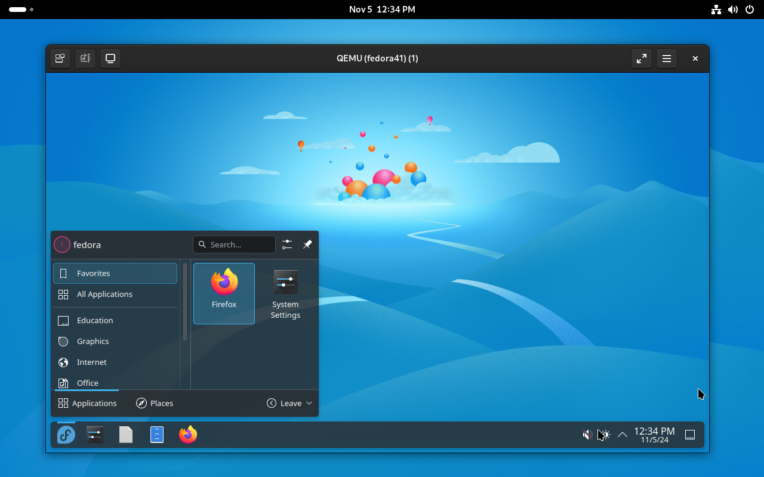Open the QEMU overview/switcher toolbar icon
Image resolution: width=764 pixels, height=477 pixels.
pyautogui.click(x=60, y=58)
